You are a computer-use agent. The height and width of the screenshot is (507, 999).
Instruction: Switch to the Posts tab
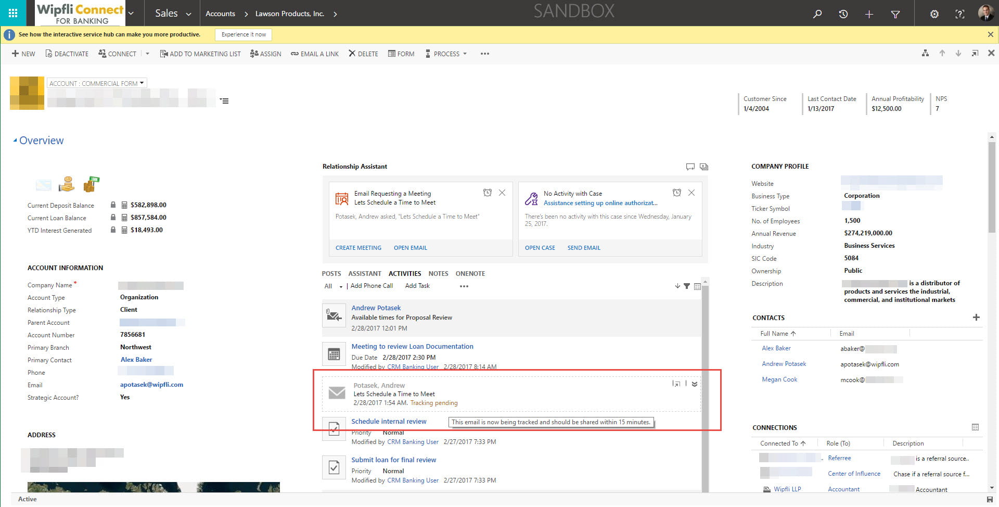pos(331,273)
